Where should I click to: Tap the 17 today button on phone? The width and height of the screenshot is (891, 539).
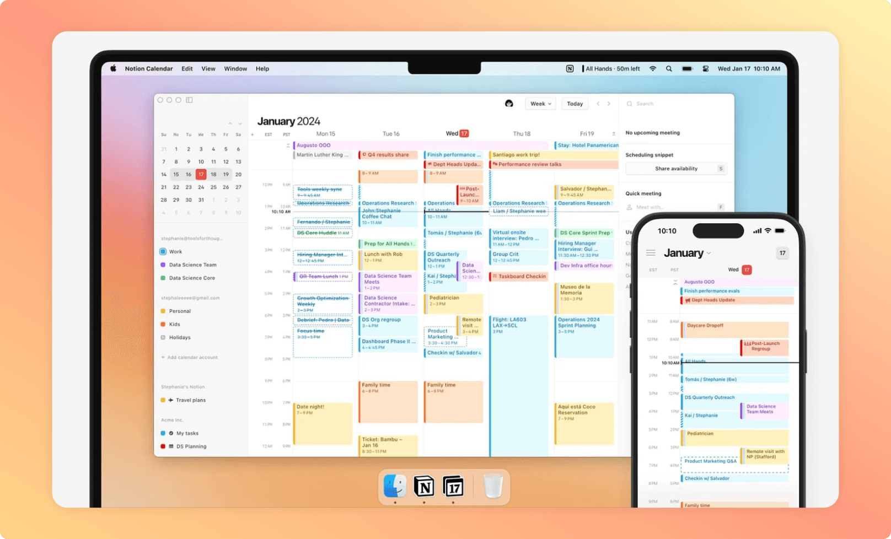(x=782, y=253)
